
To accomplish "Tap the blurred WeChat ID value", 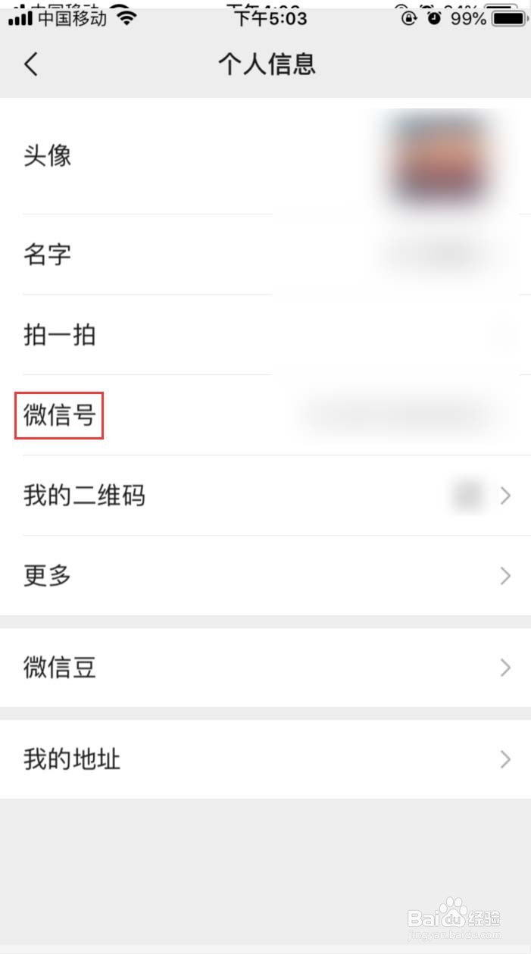I will (394, 415).
